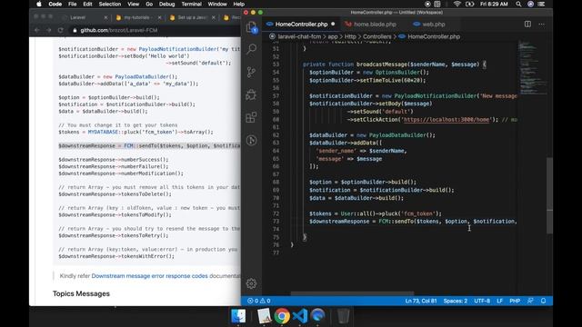Change indentation via Spaces: 2
This screenshot has width=582, height=327.
point(456,301)
